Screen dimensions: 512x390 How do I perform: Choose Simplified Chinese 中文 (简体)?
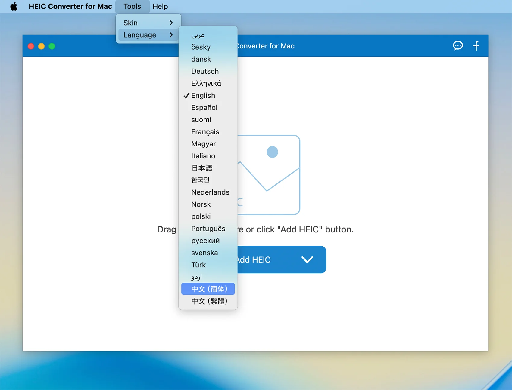(209, 289)
